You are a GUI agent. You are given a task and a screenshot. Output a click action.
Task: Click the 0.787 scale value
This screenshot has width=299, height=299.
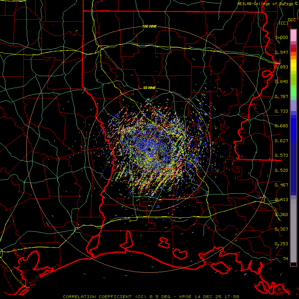tap(281, 96)
